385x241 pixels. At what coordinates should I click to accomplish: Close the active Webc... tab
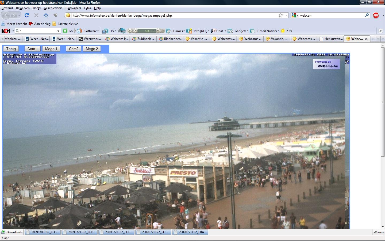(366, 39)
